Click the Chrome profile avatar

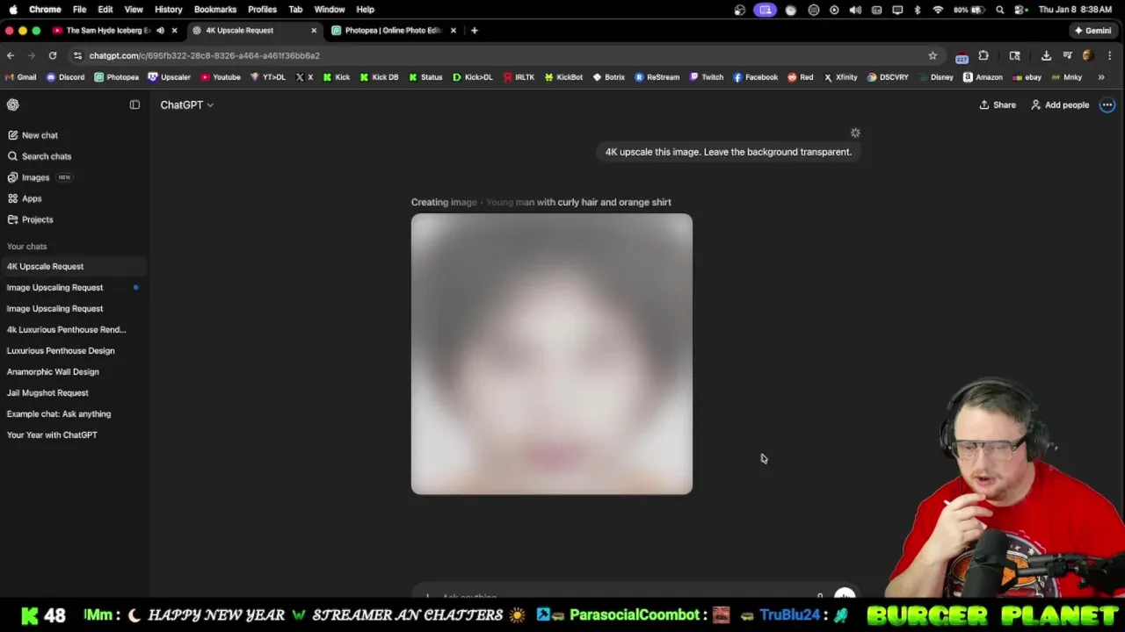pyautogui.click(x=1088, y=55)
